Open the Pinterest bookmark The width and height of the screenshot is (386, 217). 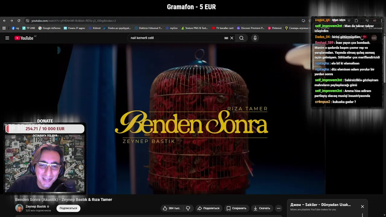point(275,28)
